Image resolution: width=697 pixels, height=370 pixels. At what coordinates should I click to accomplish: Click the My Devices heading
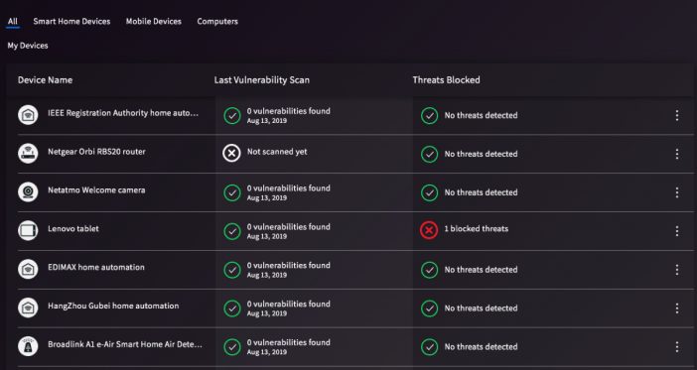28,46
